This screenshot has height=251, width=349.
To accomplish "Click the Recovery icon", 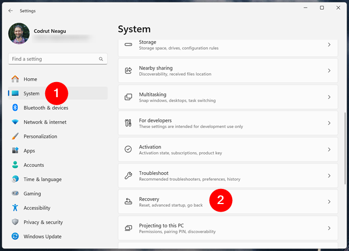I will pos(128,201).
